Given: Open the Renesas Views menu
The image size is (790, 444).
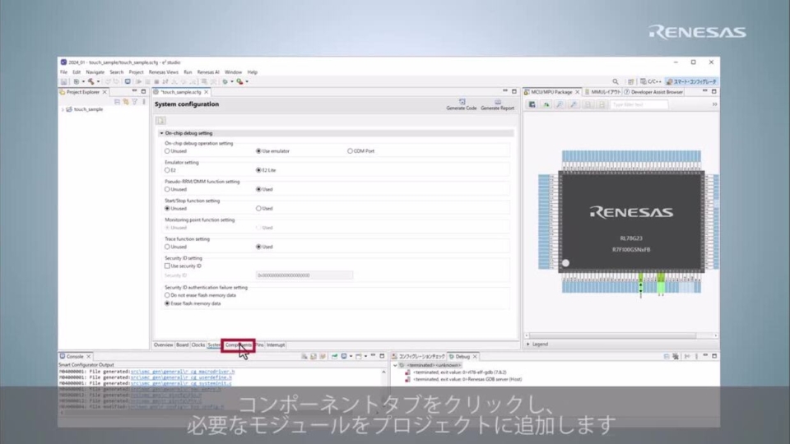Looking at the screenshot, I should pos(163,72).
